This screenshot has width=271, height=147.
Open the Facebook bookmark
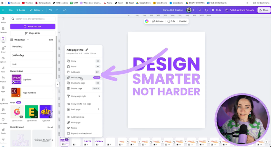coord(14,3)
